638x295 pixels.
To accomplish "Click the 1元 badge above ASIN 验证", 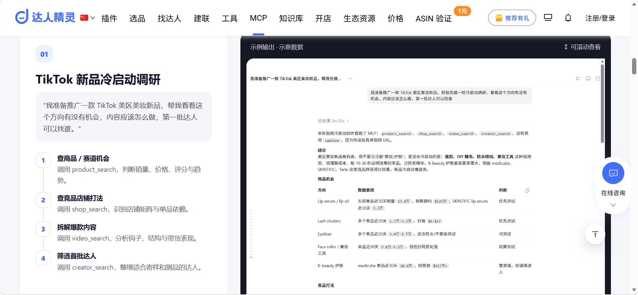I will pos(462,11).
